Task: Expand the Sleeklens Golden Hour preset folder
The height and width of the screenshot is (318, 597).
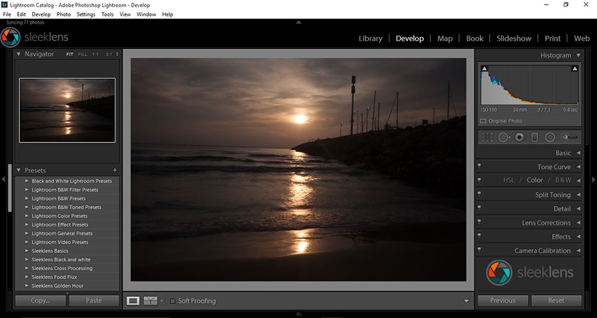Action: click(27, 286)
